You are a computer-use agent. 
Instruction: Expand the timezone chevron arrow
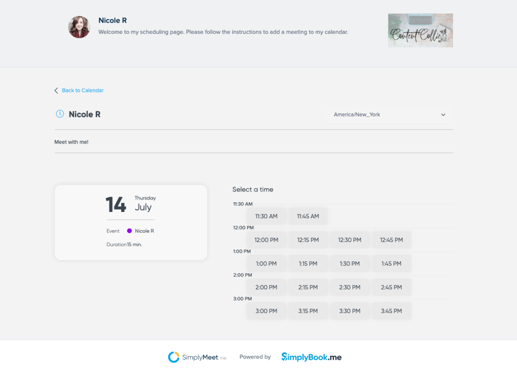coord(443,115)
